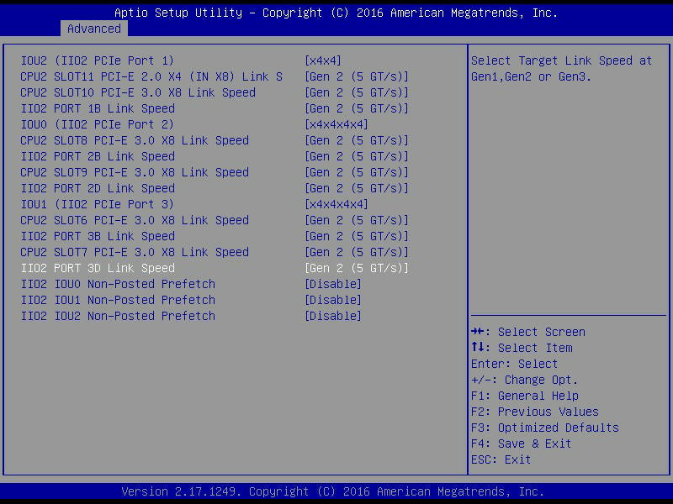This screenshot has width=673, height=504.
Task: Change PORT 1B Gen 2 value
Action: pyautogui.click(x=356, y=108)
